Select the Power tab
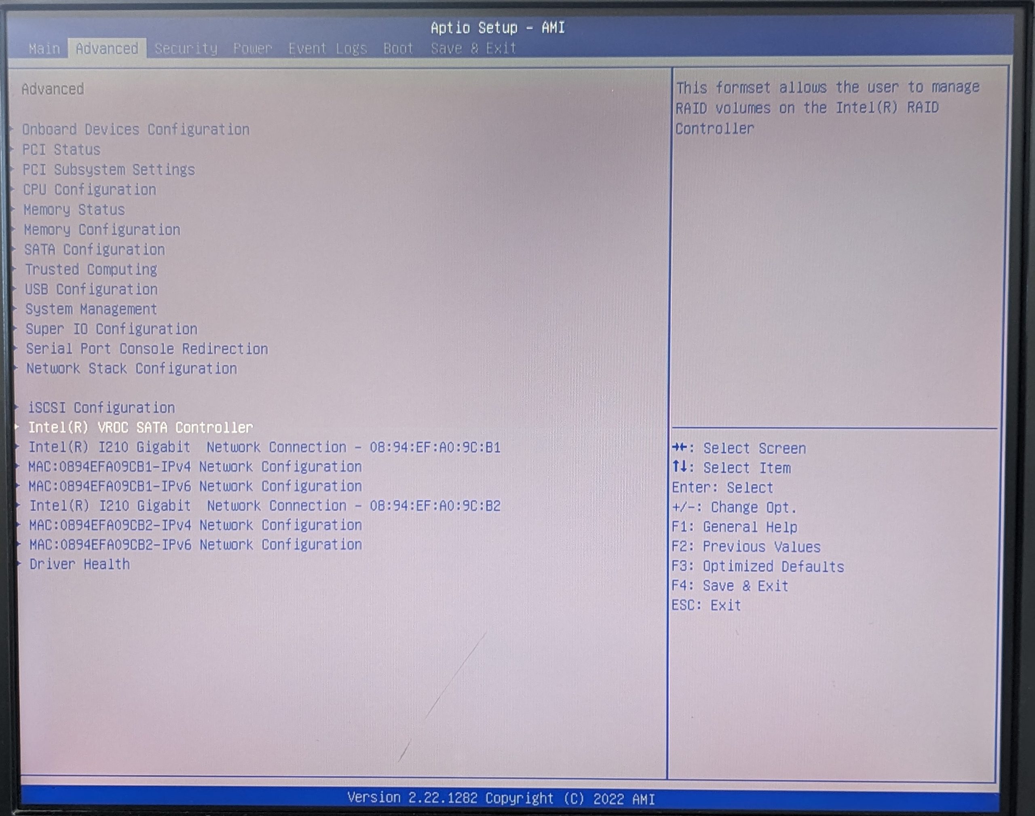1035x816 pixels. [x=252, y=49]
